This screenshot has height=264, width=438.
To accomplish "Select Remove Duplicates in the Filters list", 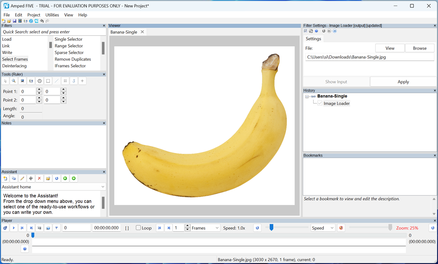I will 73,59.
